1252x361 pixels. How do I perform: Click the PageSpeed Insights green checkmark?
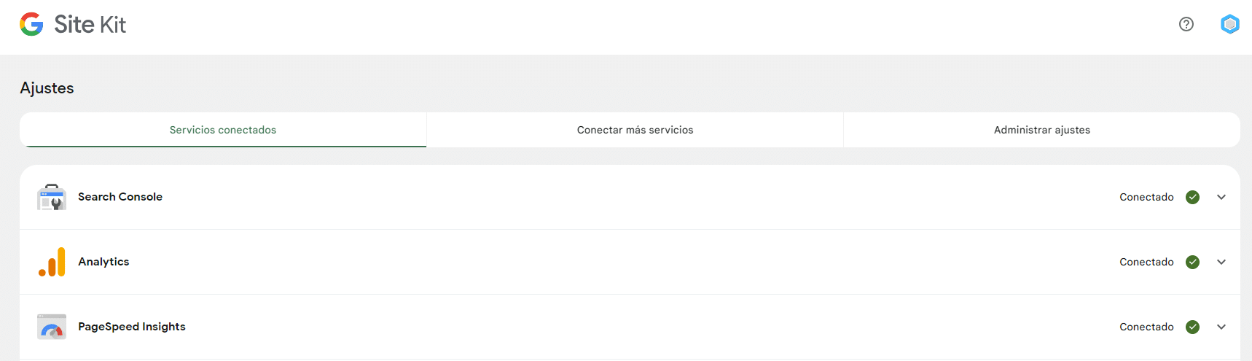click(x=1193, y=327)
